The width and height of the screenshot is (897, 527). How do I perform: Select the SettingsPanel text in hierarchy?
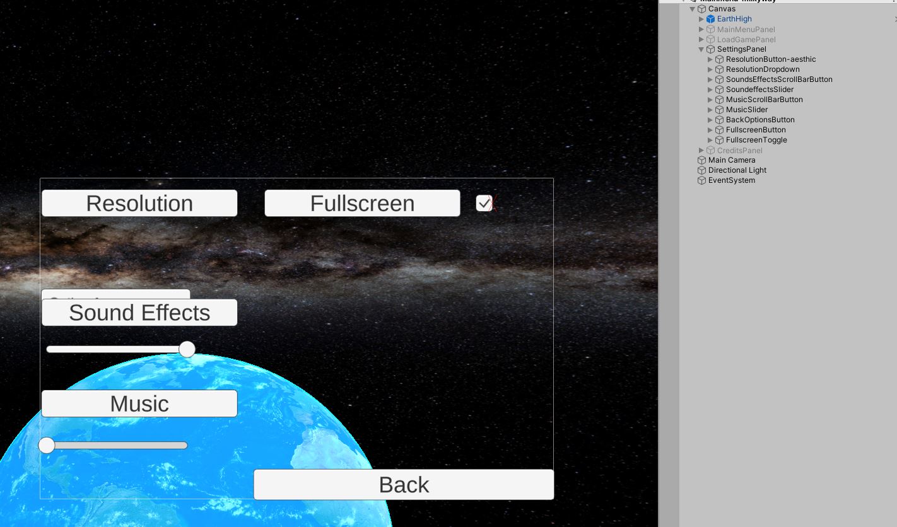click(742, 49)
